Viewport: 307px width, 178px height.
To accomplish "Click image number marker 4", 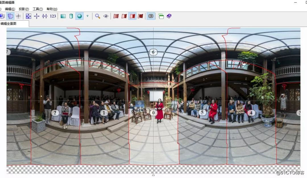I will tap(251, 113).
